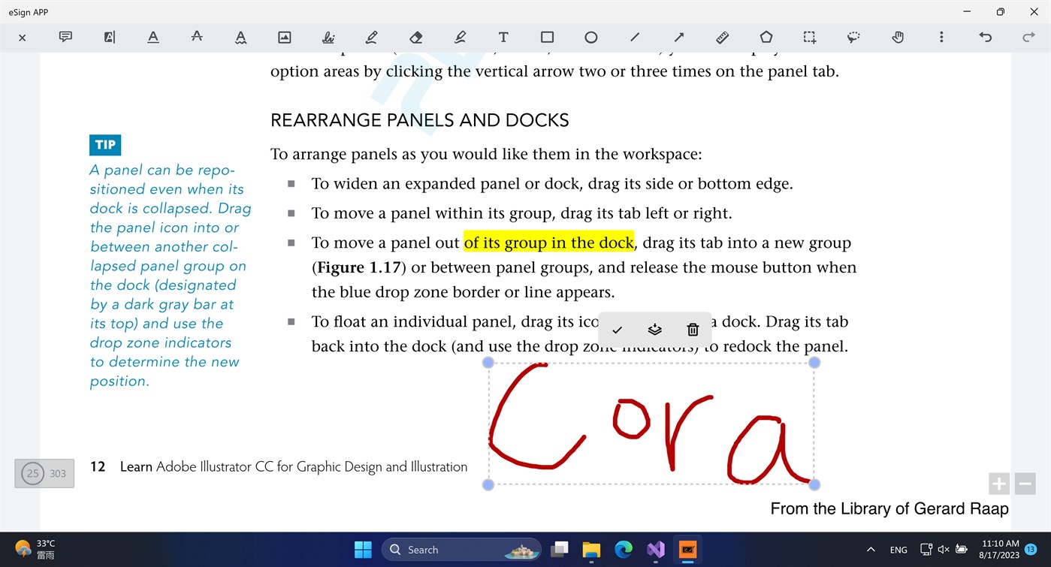Click the flatten layers icon in the popup

654,330
